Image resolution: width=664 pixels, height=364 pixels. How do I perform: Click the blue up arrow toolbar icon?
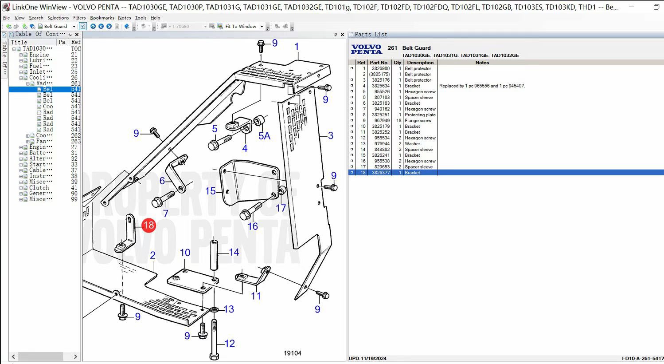click(x=93, y=27)
